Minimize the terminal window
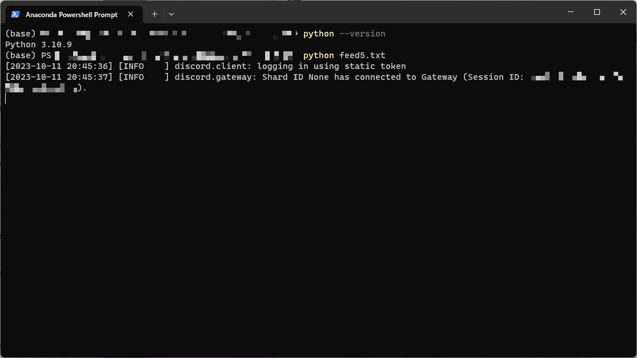637x358 pixels. 570,12
